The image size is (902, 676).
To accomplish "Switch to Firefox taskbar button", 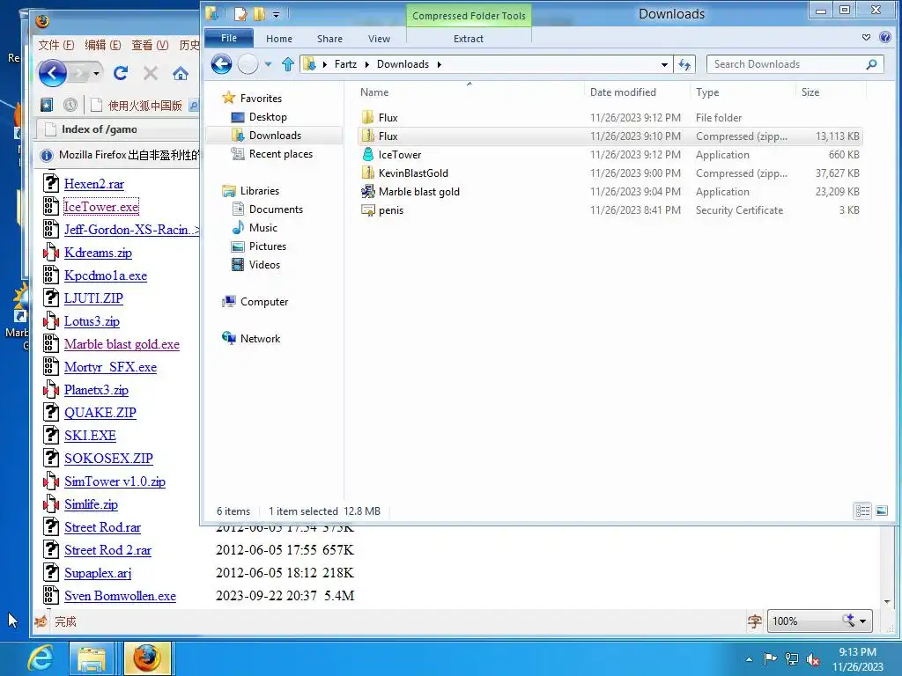I will [x=147, y=658].
